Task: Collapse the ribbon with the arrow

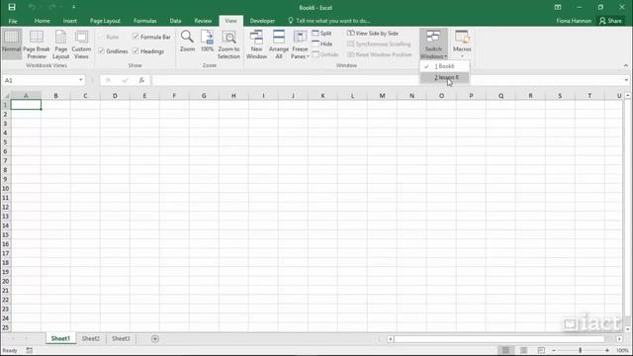Action: (626, 65)
